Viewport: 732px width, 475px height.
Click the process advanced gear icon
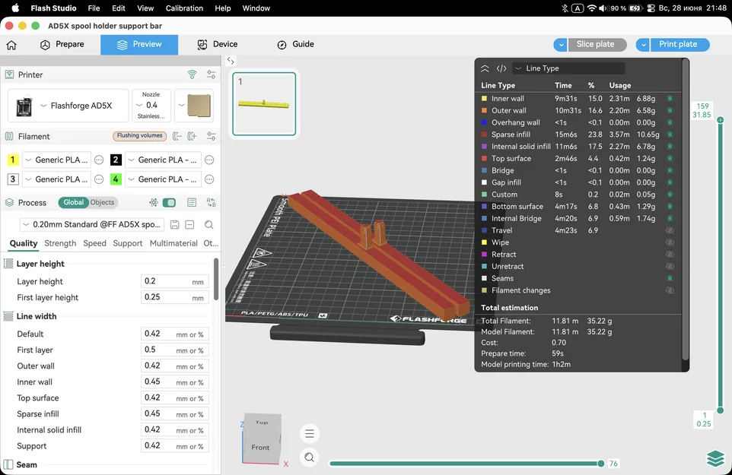click(153, 202)
